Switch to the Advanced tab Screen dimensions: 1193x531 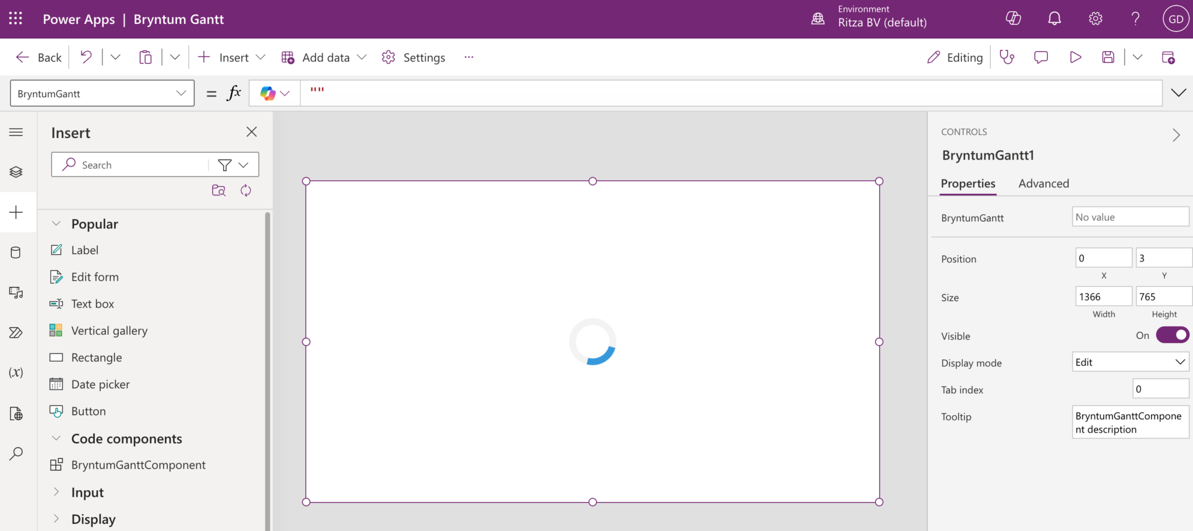(x=1043, y=183)
